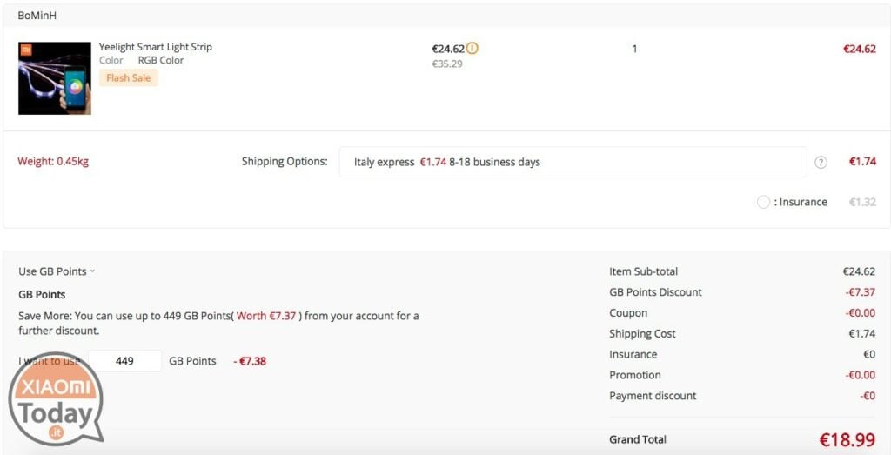
Task: Click the struck-through original price €35.29
Action: [x=447, y=64]
